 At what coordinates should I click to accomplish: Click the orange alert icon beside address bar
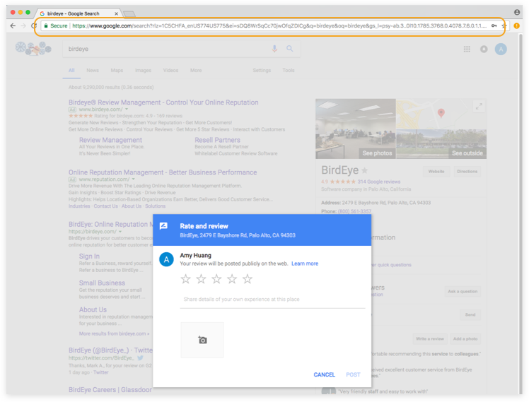516,25
